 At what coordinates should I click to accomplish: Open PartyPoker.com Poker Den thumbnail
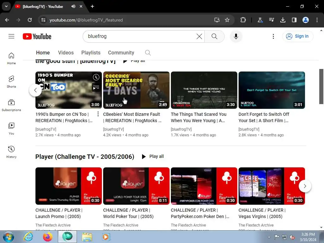204,186
